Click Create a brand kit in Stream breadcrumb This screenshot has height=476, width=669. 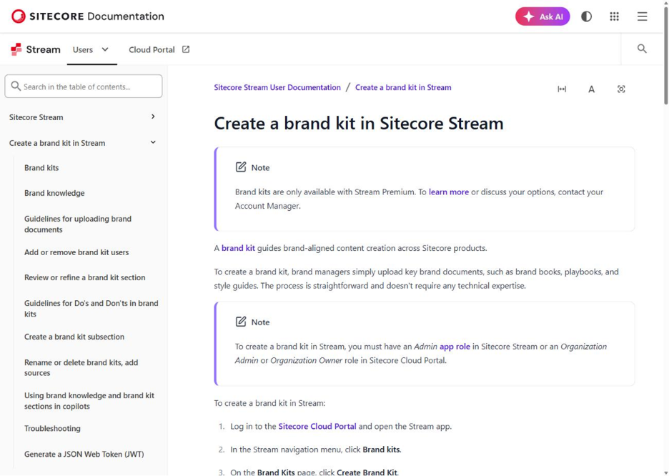tap(403, 87)
